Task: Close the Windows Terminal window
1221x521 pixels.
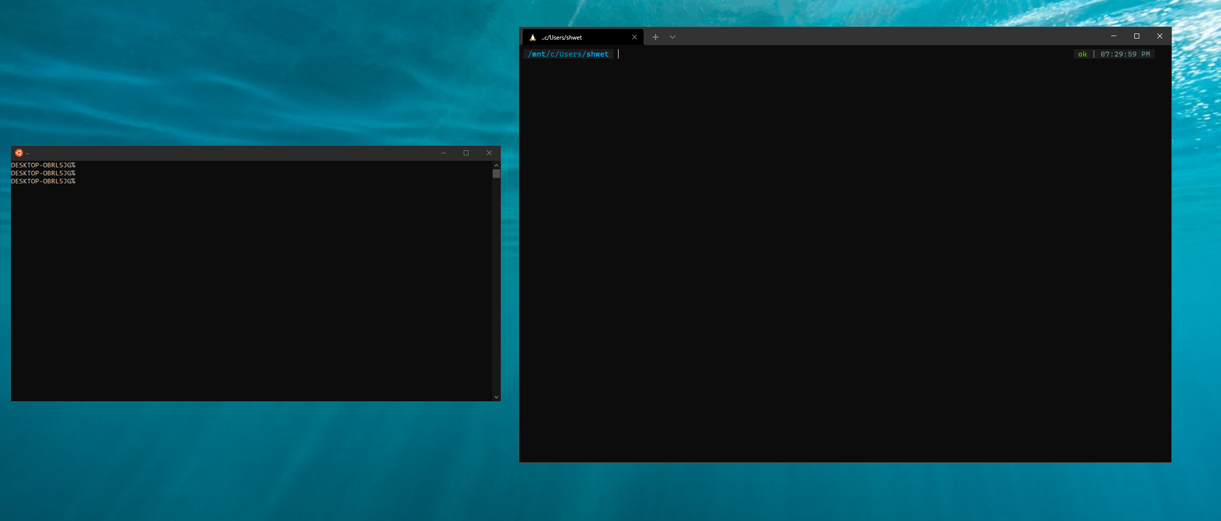Action: (x=1160, y=36)
